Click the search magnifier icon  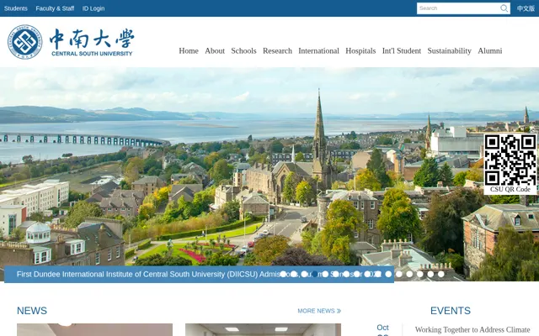click(504, 8)
